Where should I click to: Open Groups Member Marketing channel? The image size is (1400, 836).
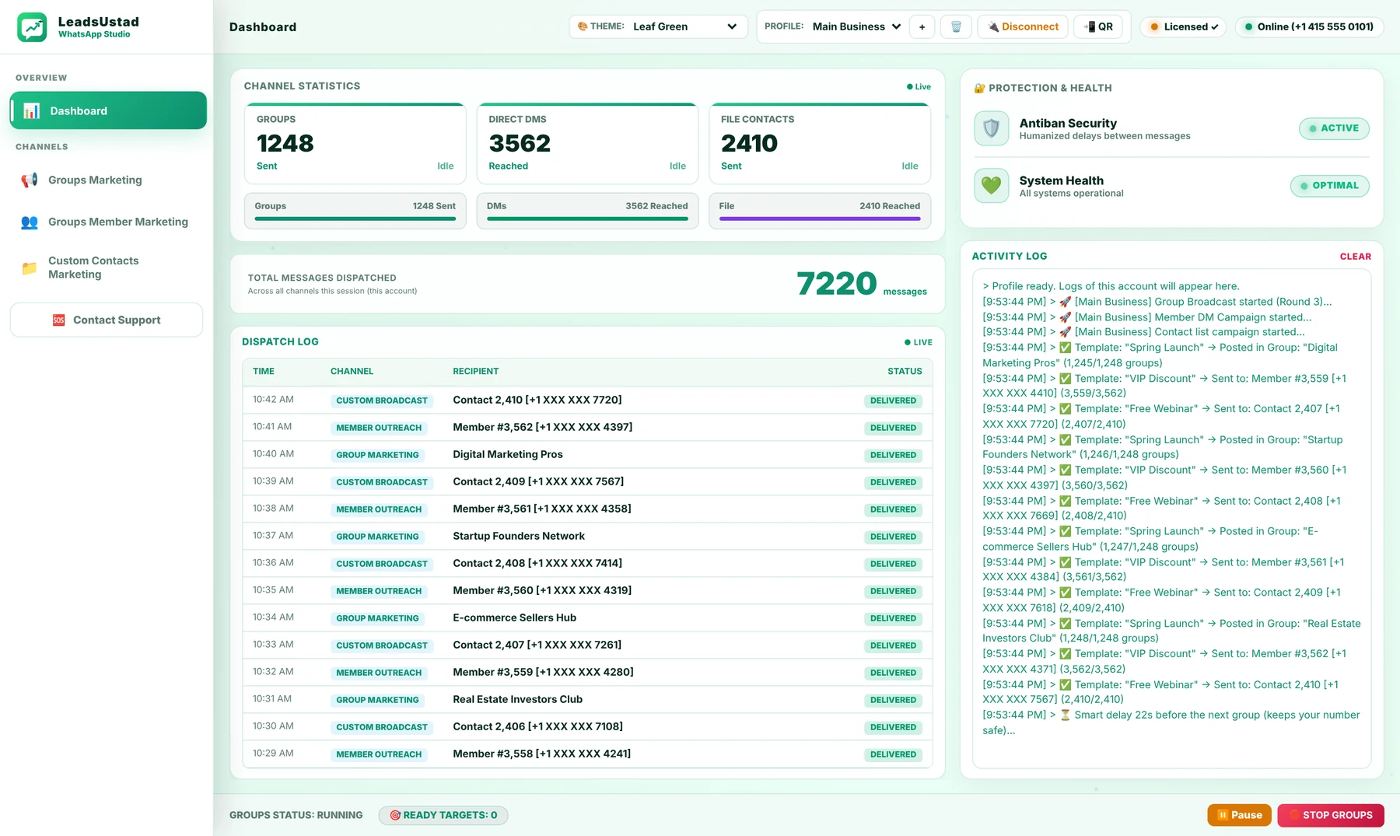[108, 222]
